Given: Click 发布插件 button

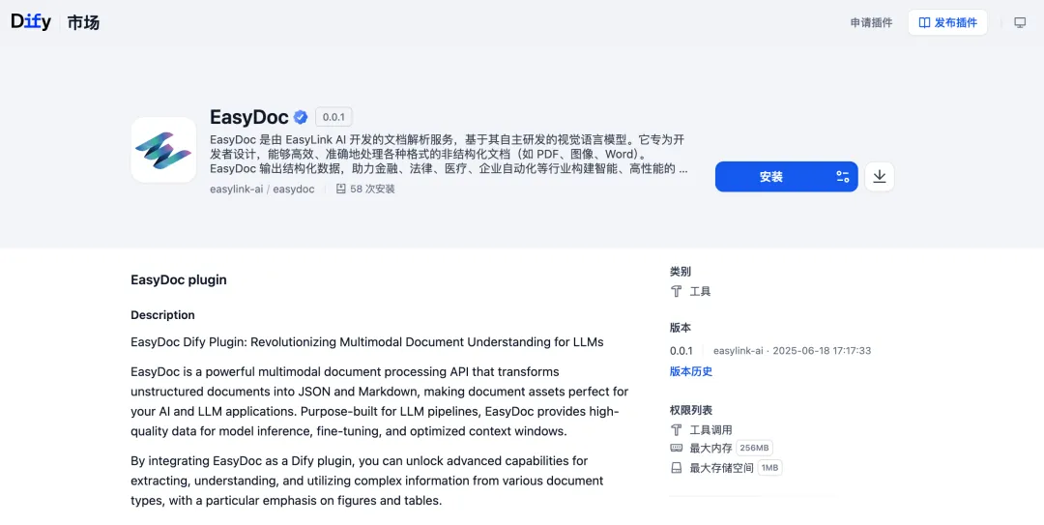Looking at the screenshot, I should pyautogui.click(x=947, y=22).
